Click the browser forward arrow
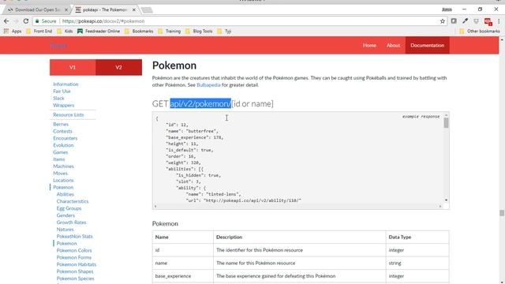Viewport: 505px width, 284px height. point(16,21)
